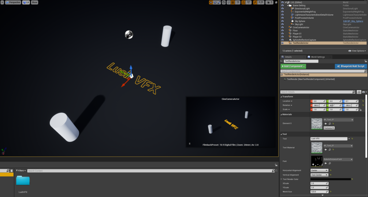Select Player 01 in World Outliner
368x197 pixels.
coord(297,34)
